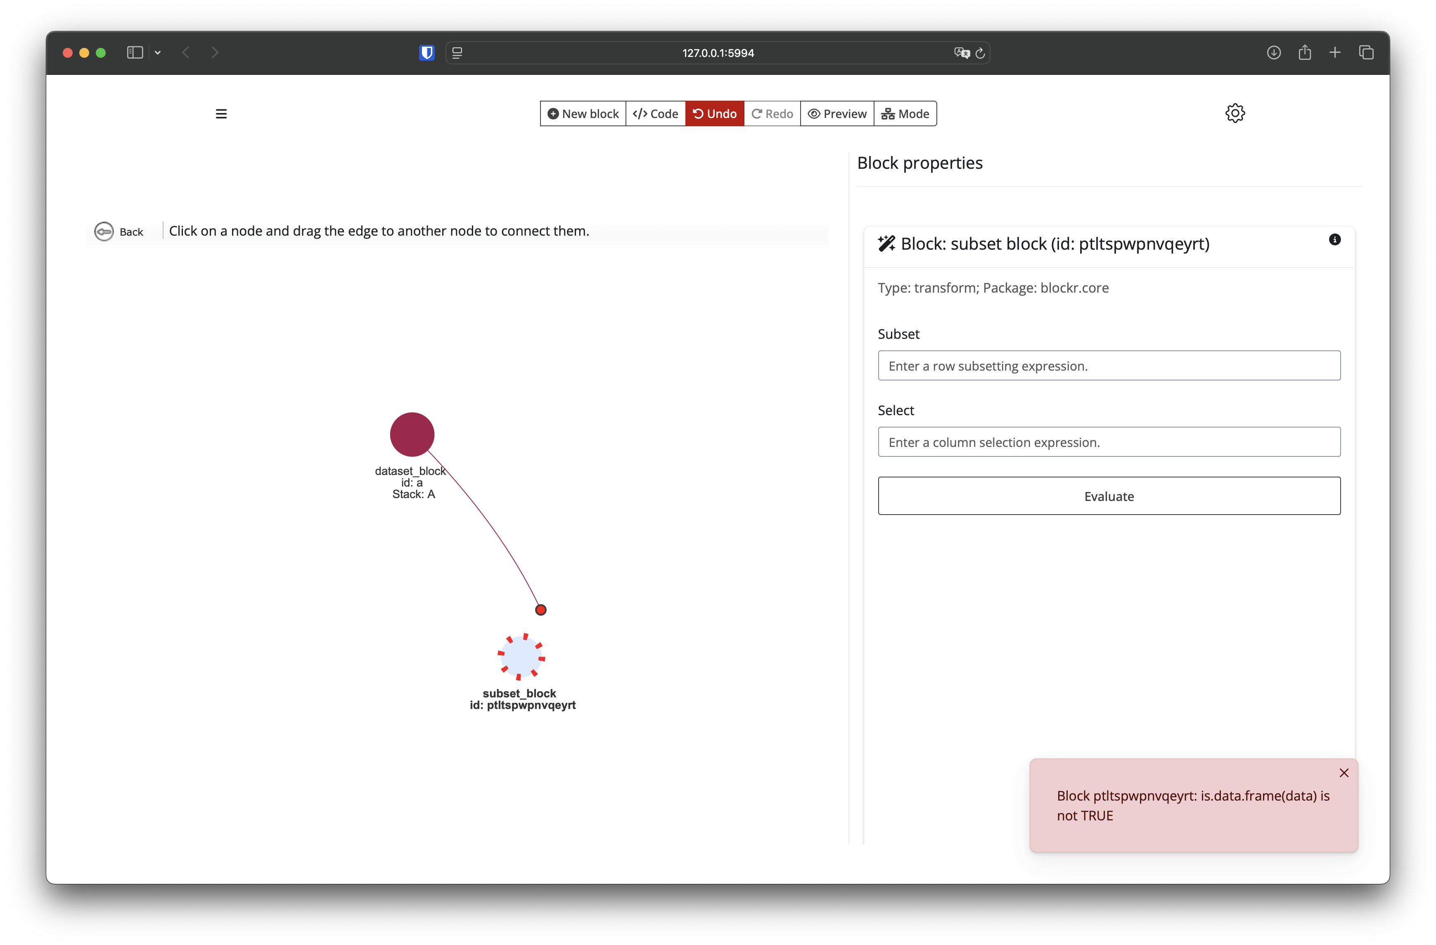The height and width of the screenshot is (945, 1436).
Task: Click the Bitwarden shield extension icon
Action: (x=427, y=53)
